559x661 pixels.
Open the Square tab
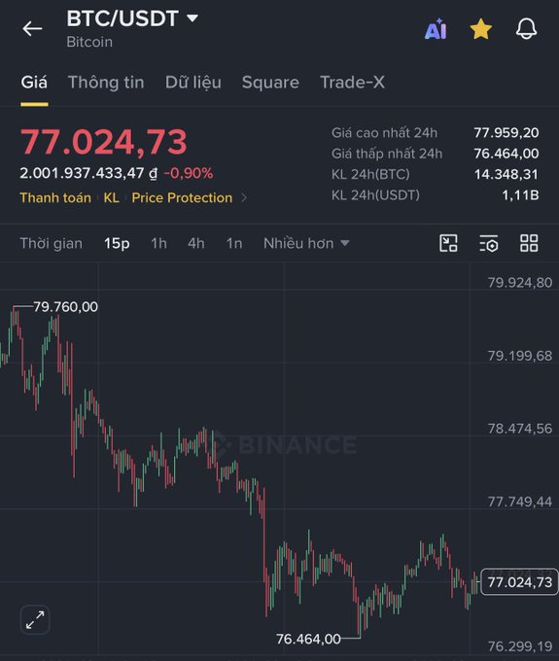click(270, 83)
